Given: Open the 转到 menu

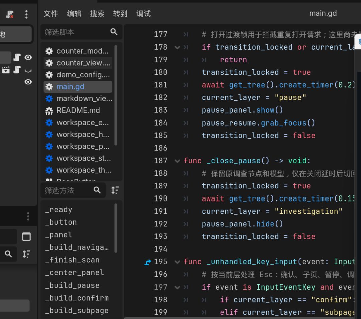Looking at the screenshot, I should click(x=120, y=14).
